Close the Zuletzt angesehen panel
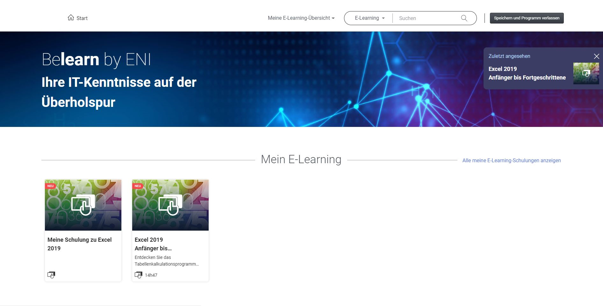 click(596, 56)
